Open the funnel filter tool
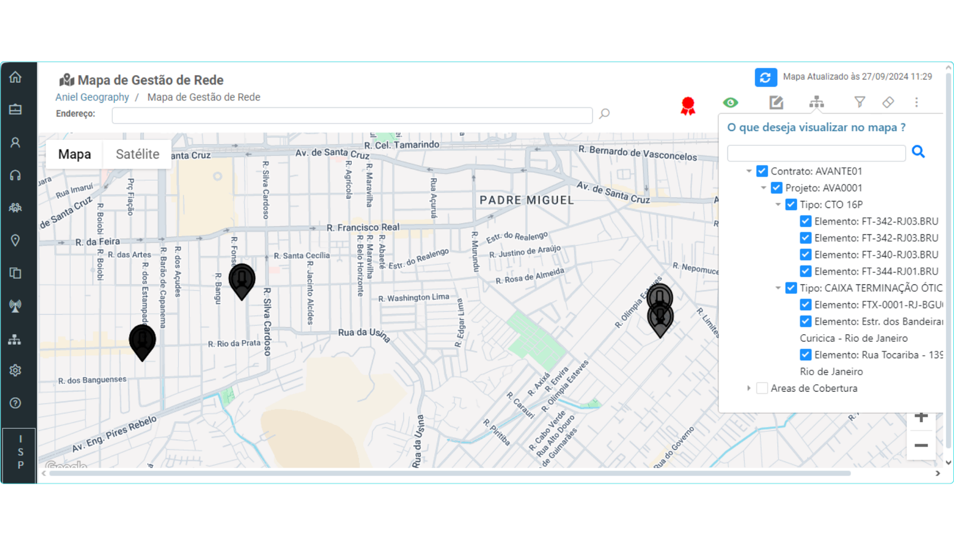 [x=859, y=102]
